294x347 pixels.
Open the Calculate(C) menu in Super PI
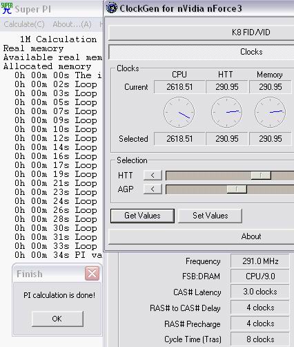tap(24, 24)
